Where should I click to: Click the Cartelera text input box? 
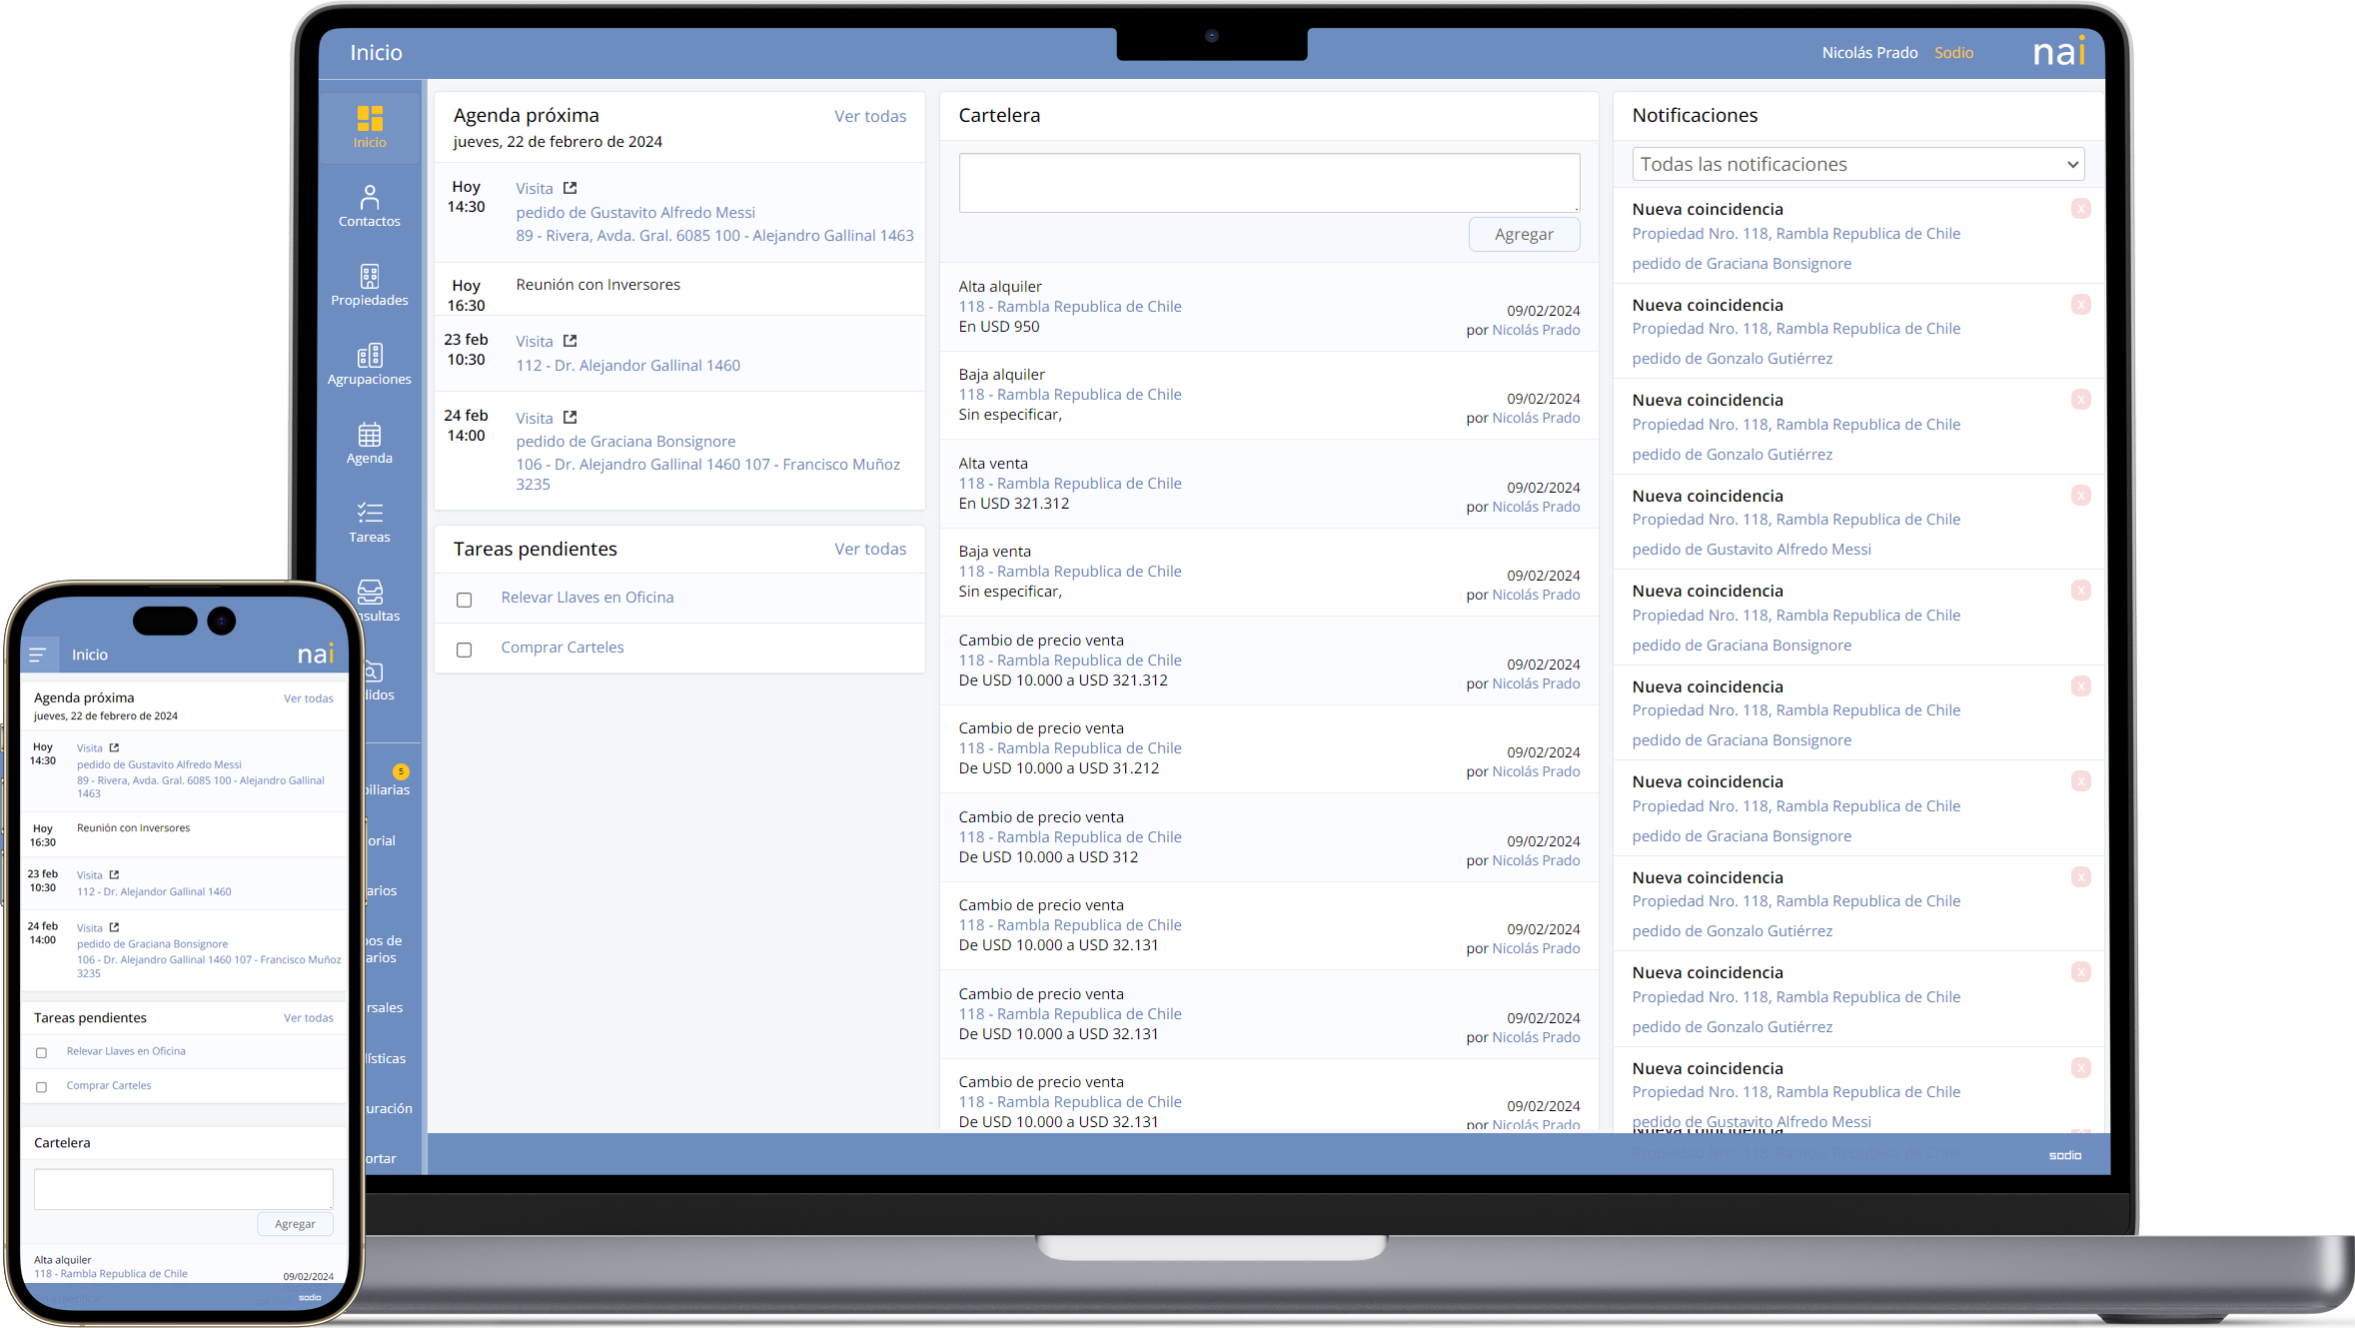1268,182
